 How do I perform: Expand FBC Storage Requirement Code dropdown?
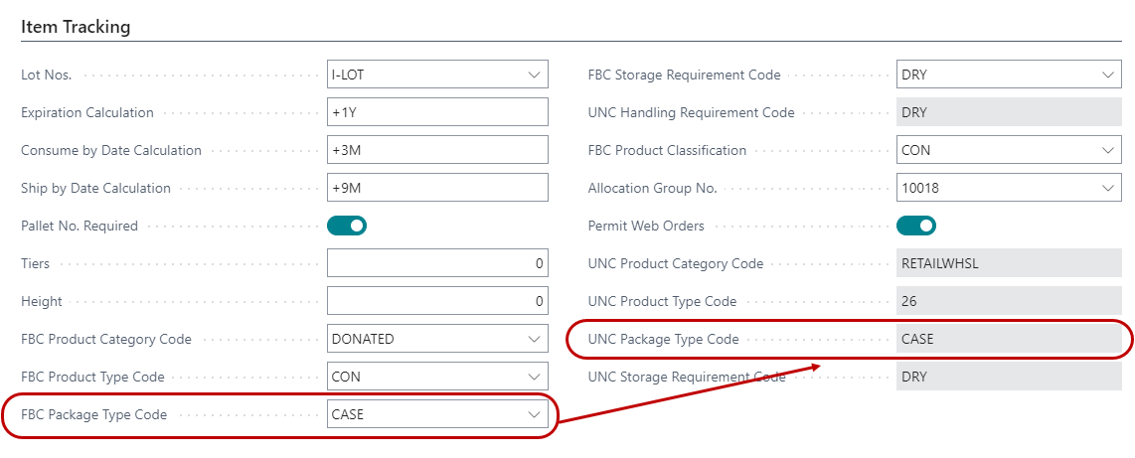point(1107,75)
